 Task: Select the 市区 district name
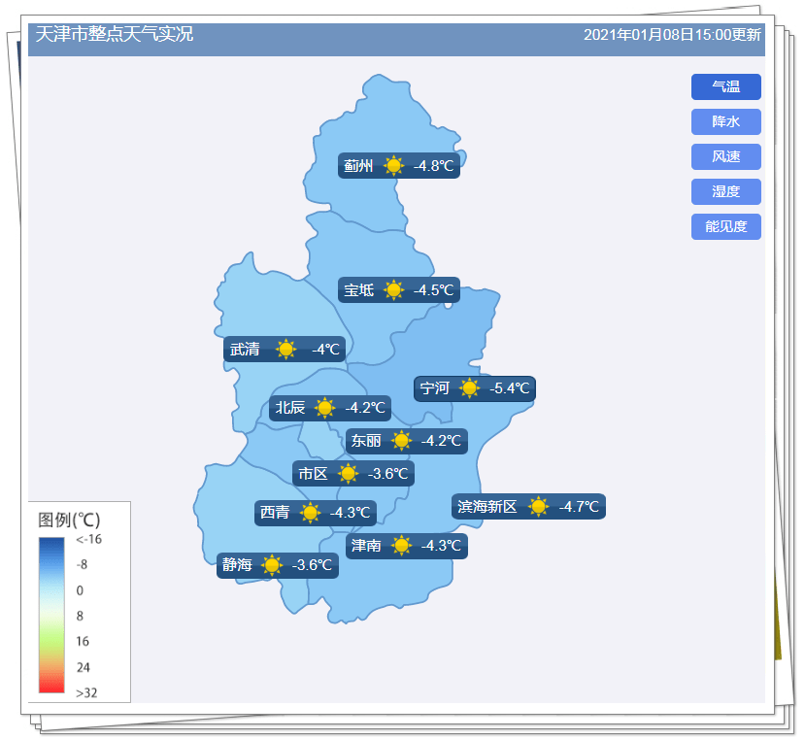tap(313, 474)
